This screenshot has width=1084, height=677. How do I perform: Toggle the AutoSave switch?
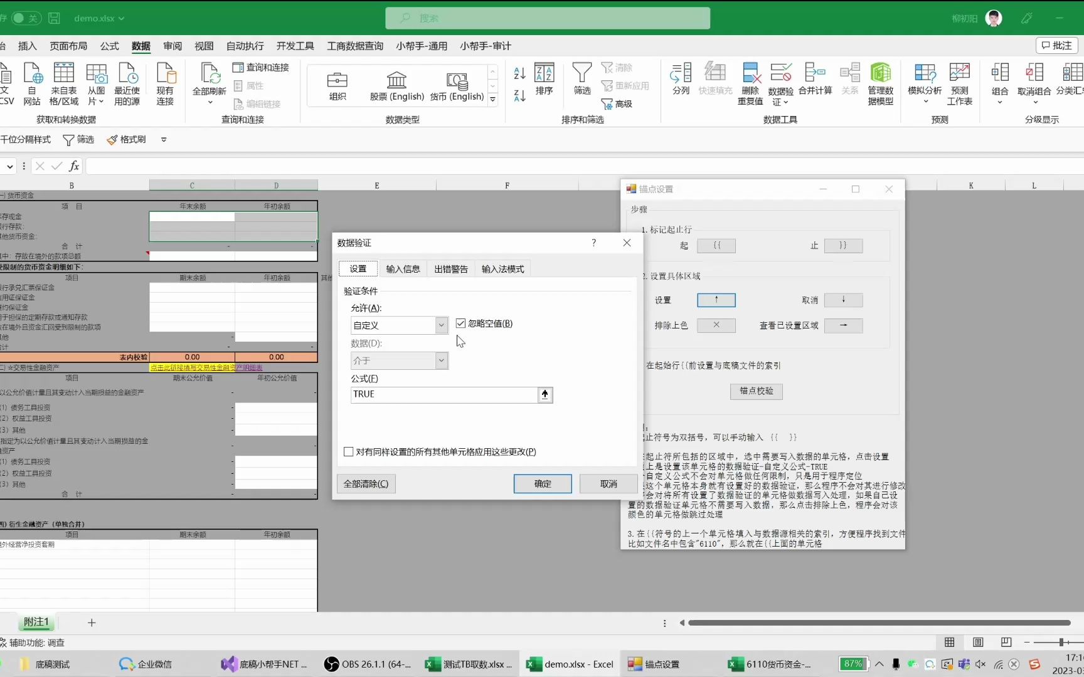click(26, 18)
